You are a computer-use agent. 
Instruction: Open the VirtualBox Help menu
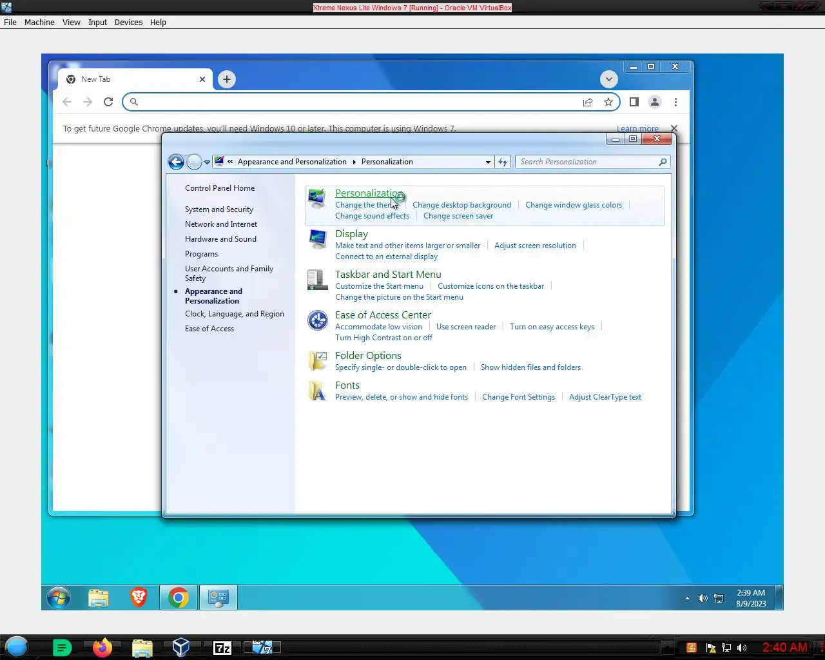pos(158,22)
